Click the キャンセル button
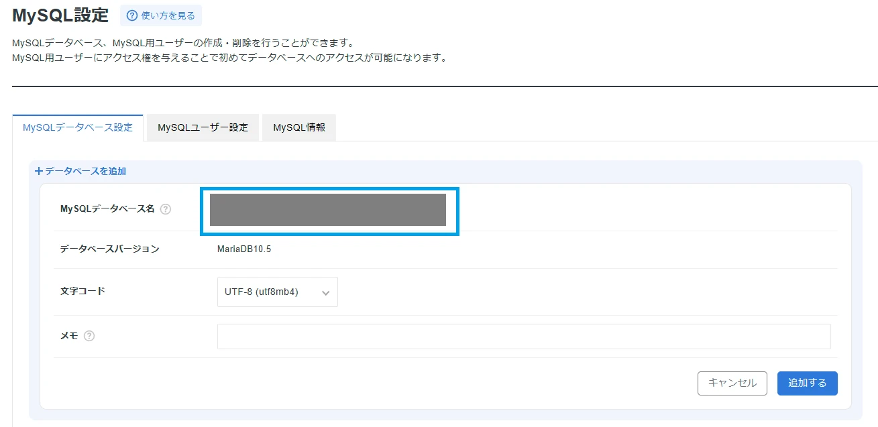 click(x=732, y=383)
